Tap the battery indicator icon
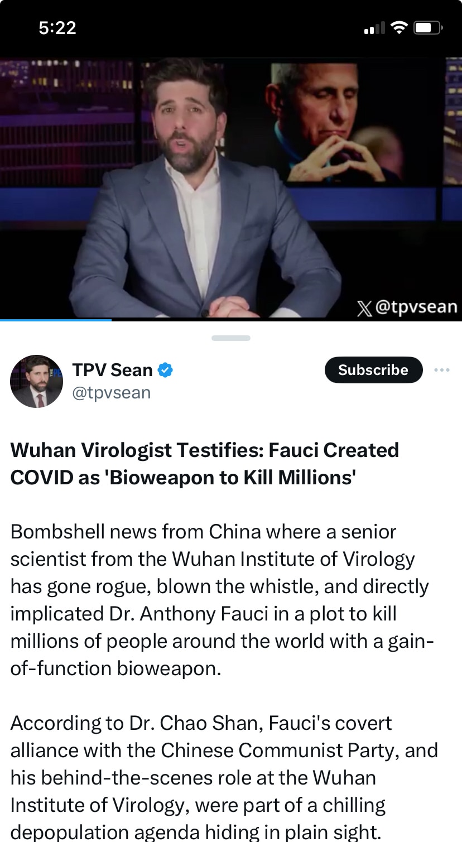This screenshot has width=462, height=842. (x=428, y=28)
